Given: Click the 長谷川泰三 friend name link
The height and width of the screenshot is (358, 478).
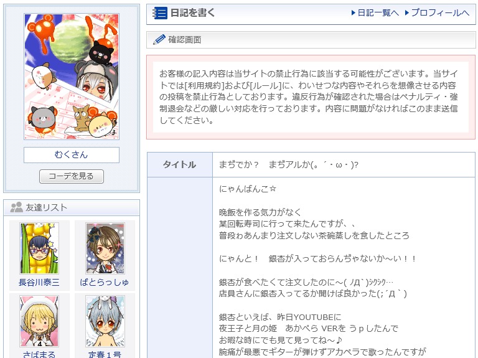Looking at the screenshot, I should click(39, 283).
